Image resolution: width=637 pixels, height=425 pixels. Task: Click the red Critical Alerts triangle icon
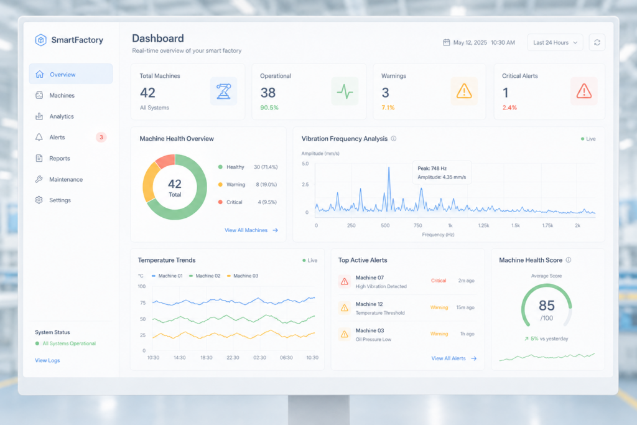pos(584,91)
